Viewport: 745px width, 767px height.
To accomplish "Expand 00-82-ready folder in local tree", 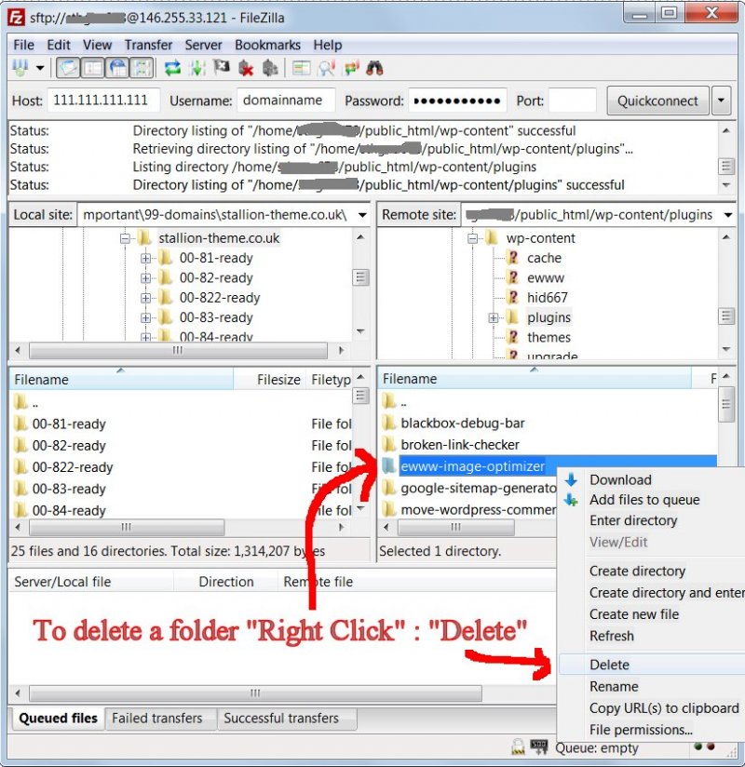I will 145,278.
